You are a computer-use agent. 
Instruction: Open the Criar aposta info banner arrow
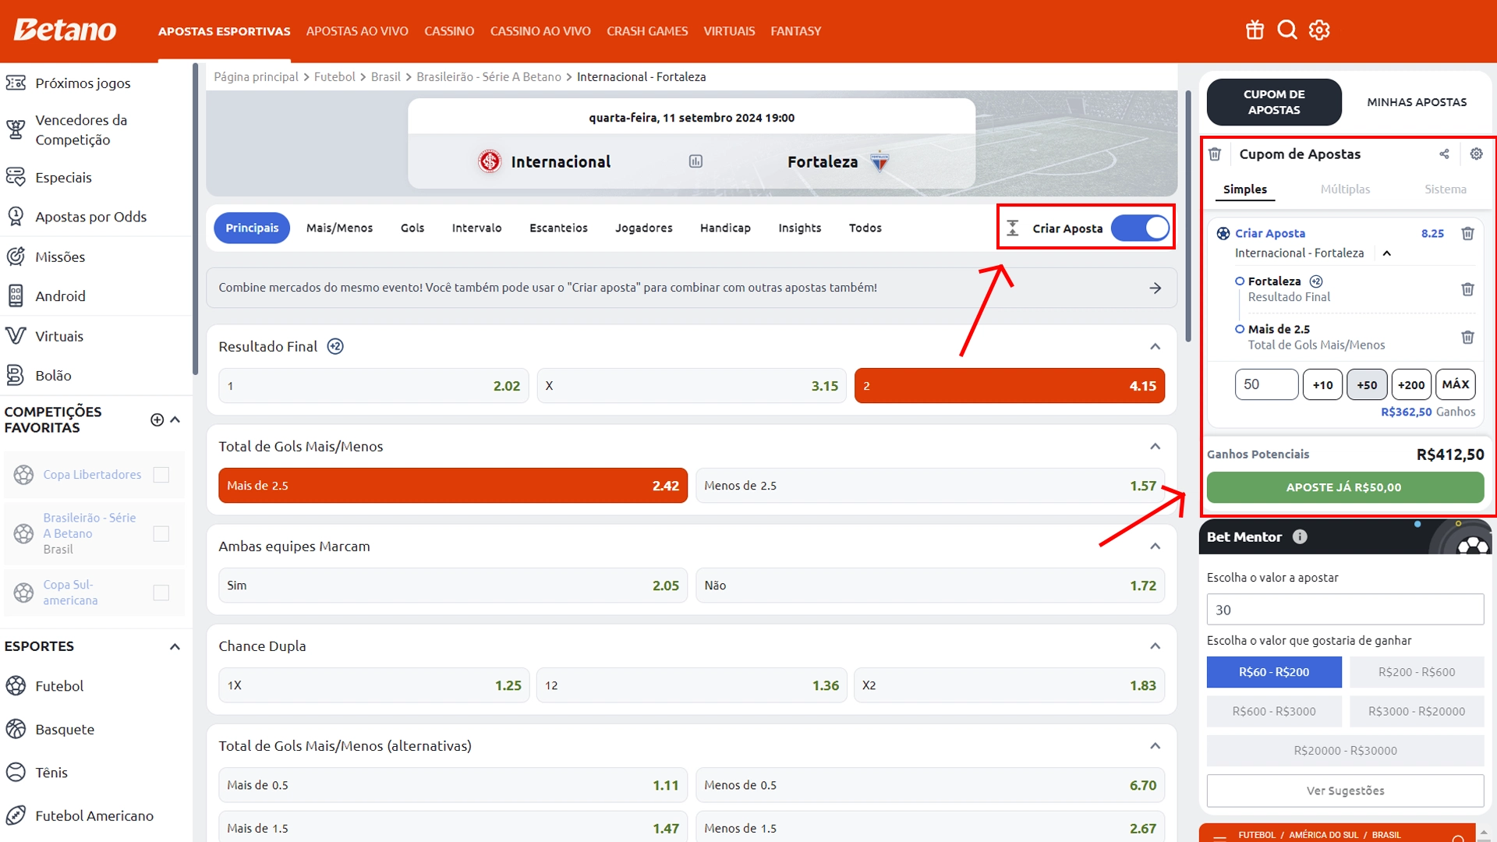pos(1155,288)
